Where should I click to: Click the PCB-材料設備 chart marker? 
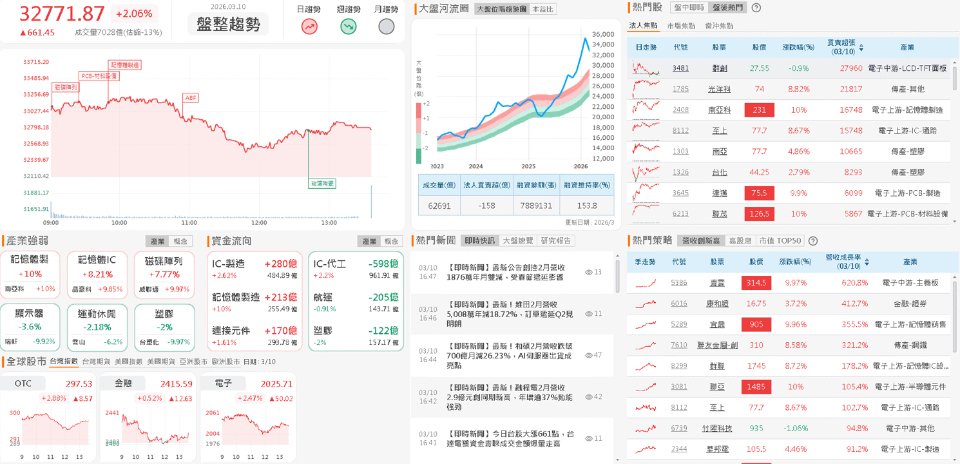point(99,76)
